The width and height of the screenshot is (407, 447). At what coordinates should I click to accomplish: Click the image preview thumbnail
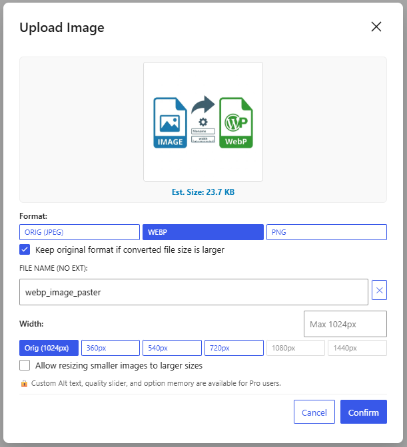click(203, 122)
